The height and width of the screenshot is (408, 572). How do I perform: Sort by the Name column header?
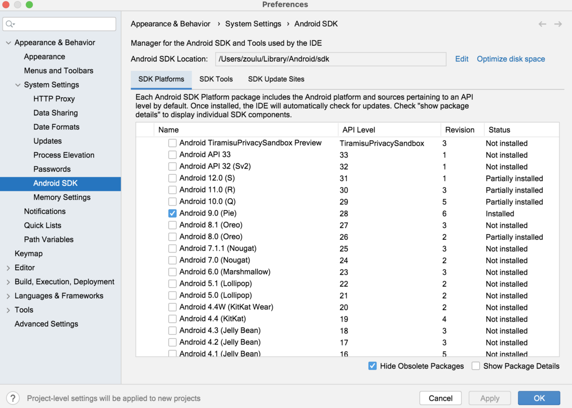coord(246,130)
